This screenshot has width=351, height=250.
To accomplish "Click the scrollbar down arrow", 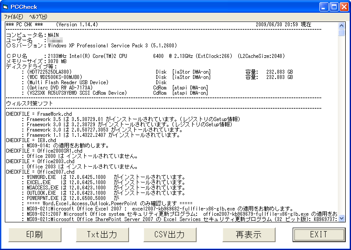I will click(x=342, y=218).
